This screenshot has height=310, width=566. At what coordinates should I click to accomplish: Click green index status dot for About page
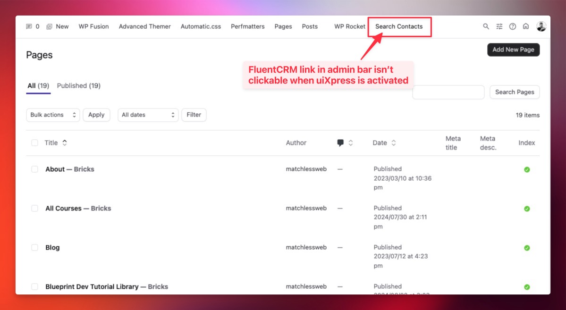[527, 169]
